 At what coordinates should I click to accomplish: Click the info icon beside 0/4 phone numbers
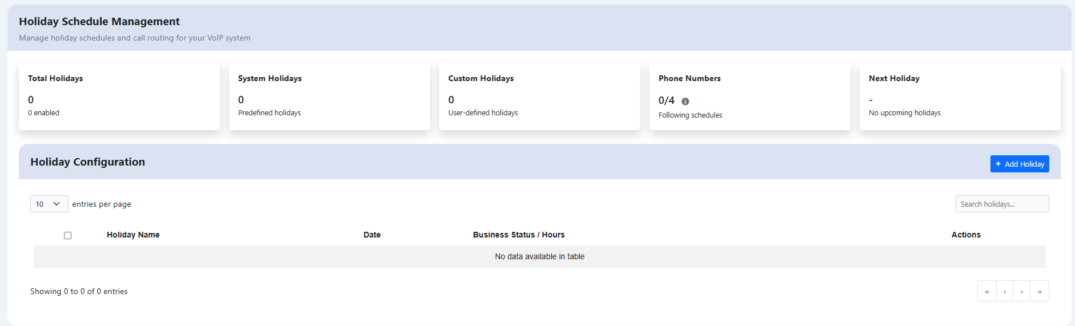(685, 101)
